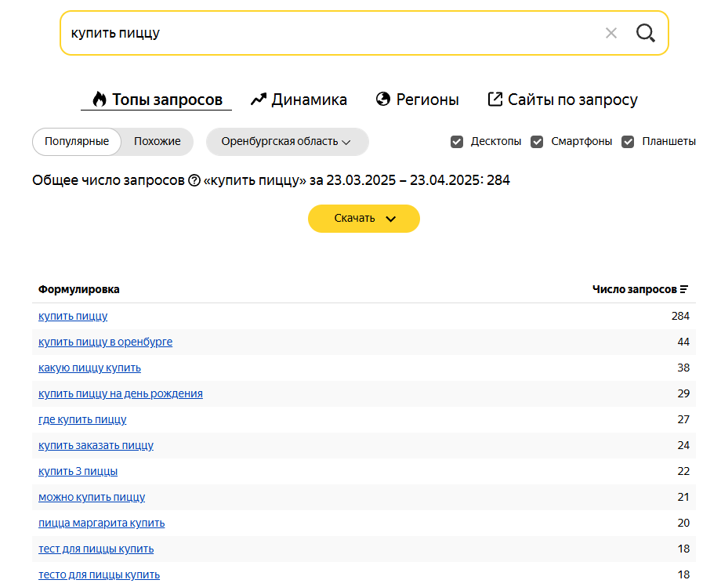The height and width of the screenshot is (587, 721).
Task: Click the flame icon of Топы запросов
Action: [100, 99]
